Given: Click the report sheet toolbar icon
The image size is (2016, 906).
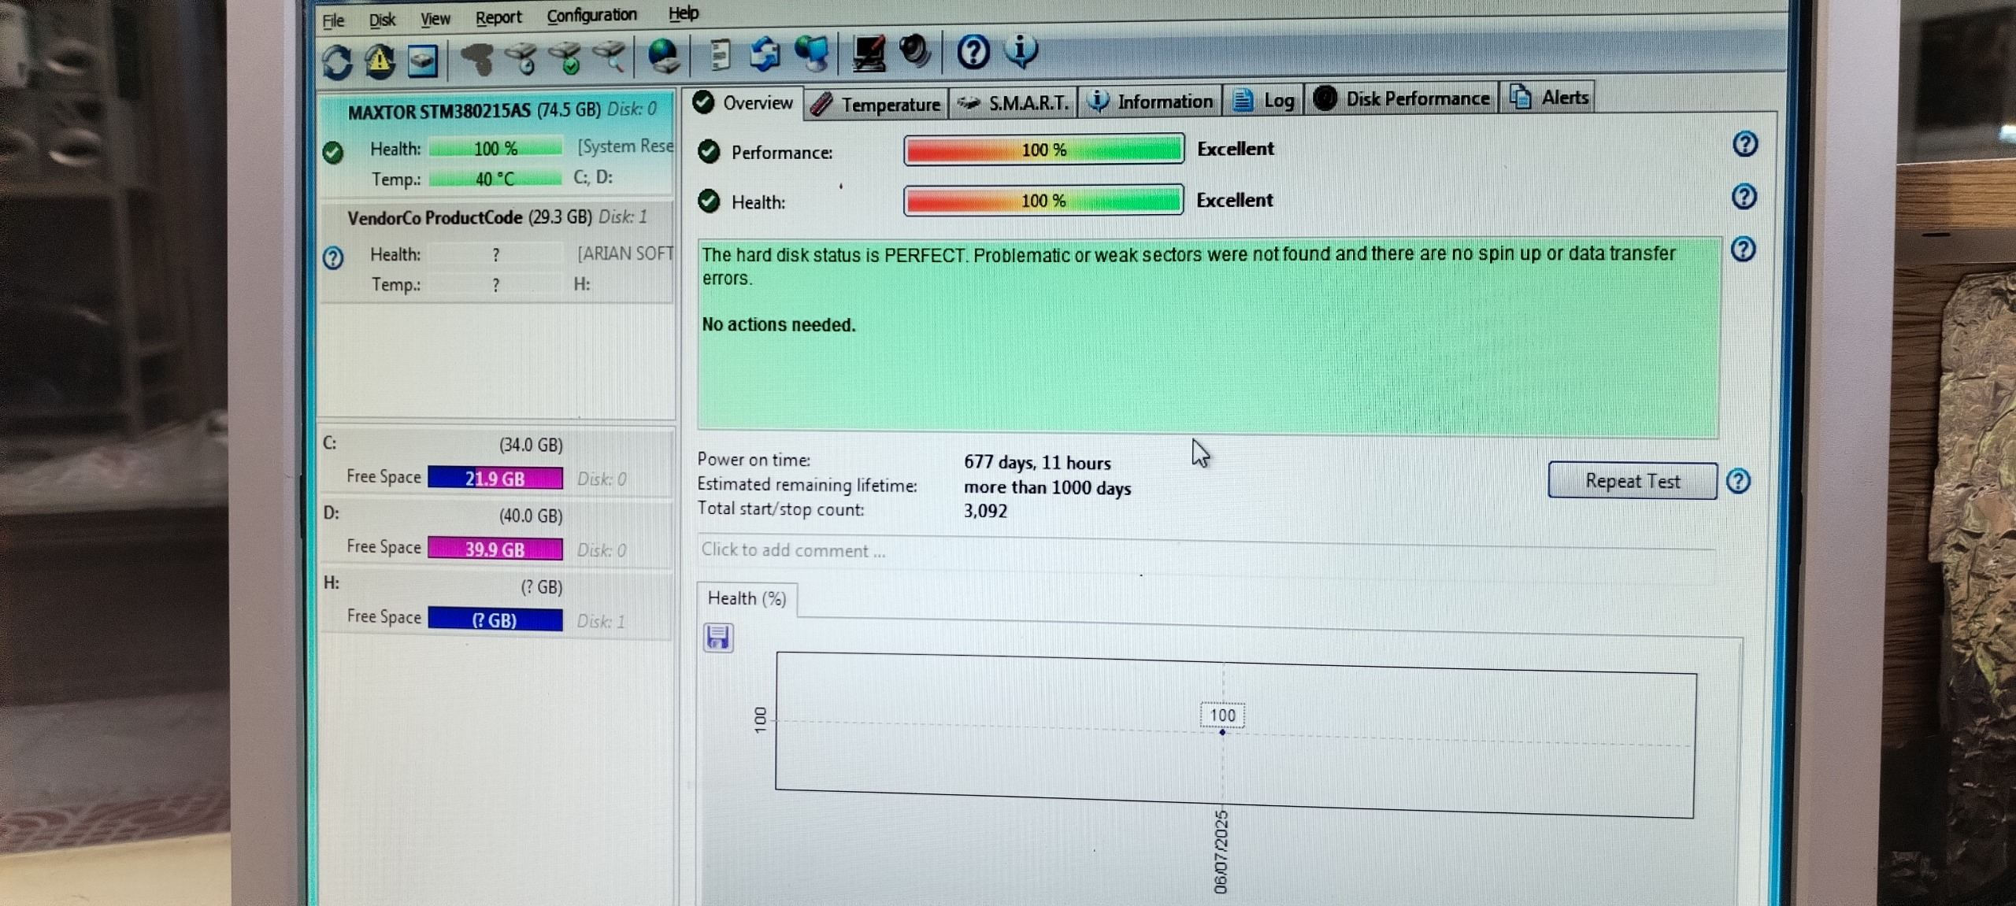Looking at the screenshot, I should pos(720,55).
